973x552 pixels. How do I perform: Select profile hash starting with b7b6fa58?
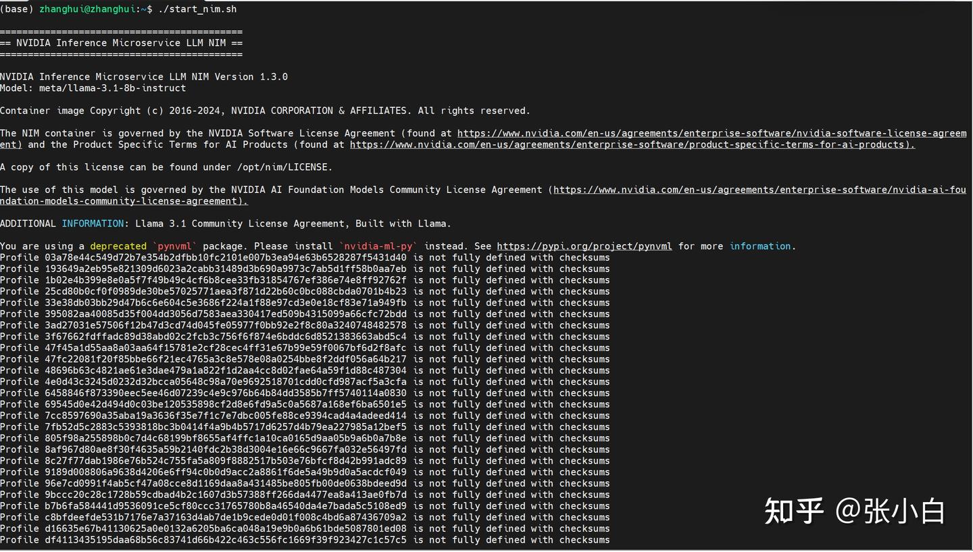(x=226, y=506)
